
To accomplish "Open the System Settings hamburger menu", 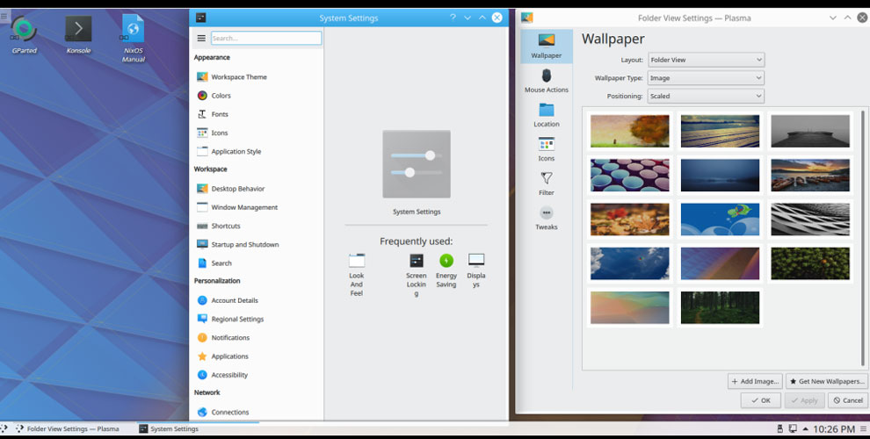I will (x=201, y=39).
